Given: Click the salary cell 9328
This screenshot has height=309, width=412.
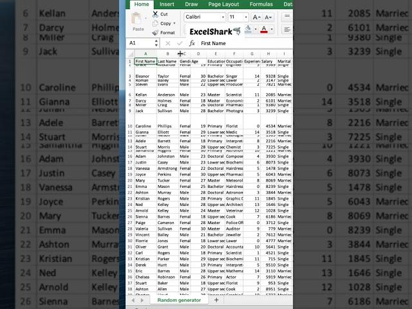Looking at the screenshot, I should coord(268,72).
